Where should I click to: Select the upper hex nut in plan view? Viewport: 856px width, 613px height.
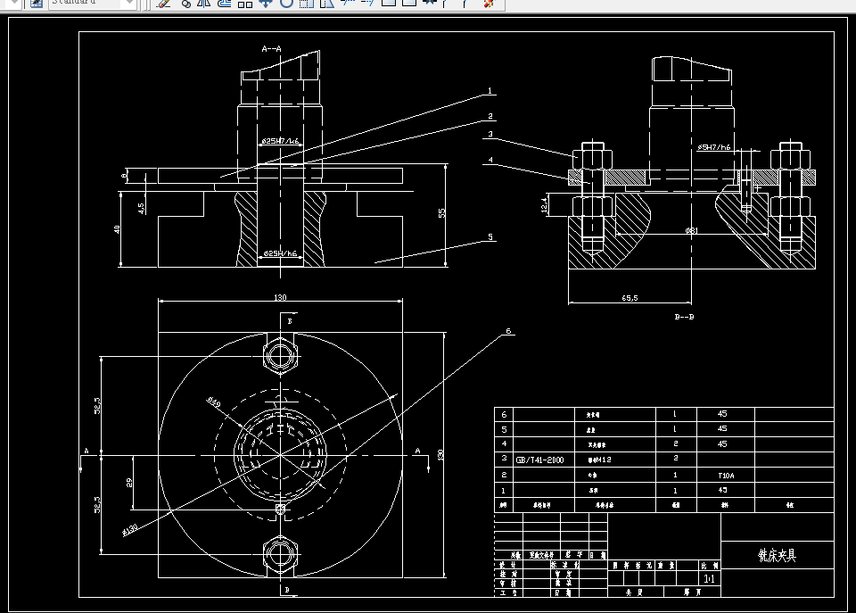coord(281,356)
